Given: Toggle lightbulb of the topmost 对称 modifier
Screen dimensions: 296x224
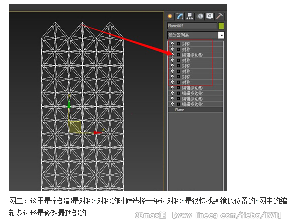Looking at the screenshot, I should point(172,44).
